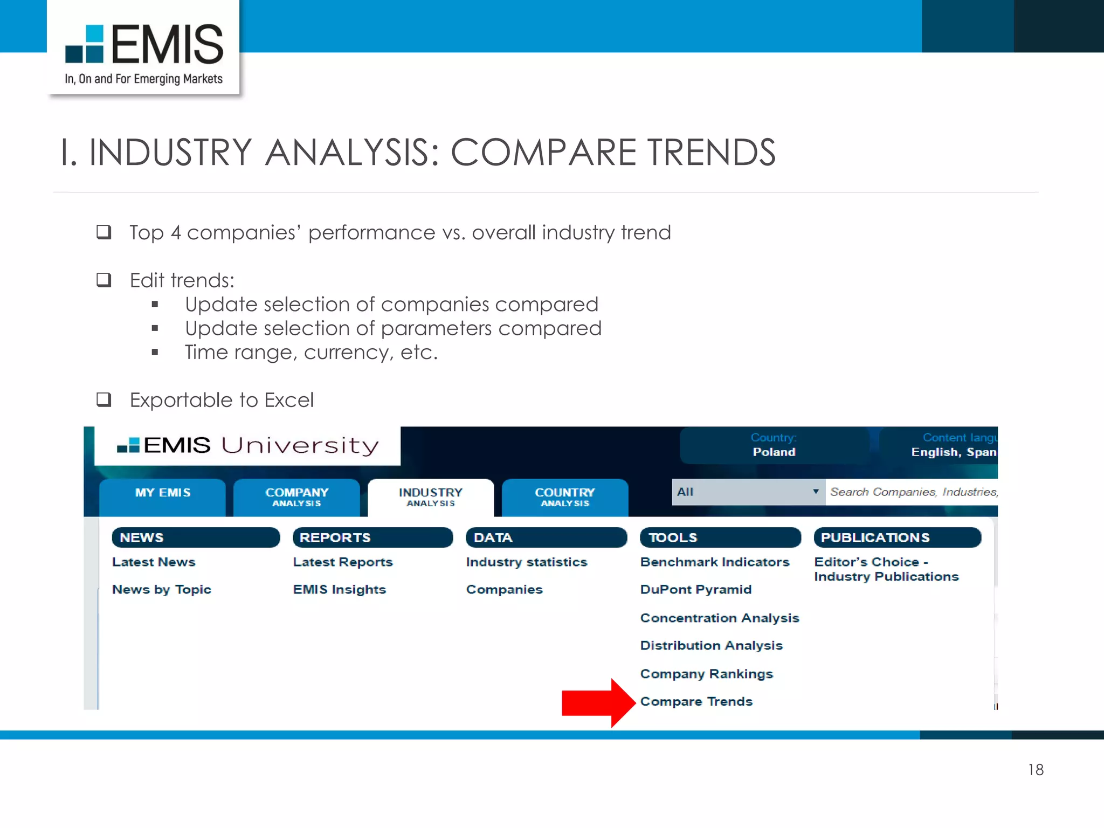Image resolution: width=1104 pixels, height=828 pixels.
Task: Open Editor's Choice - Industry Publications
Action: coord(887,569)
